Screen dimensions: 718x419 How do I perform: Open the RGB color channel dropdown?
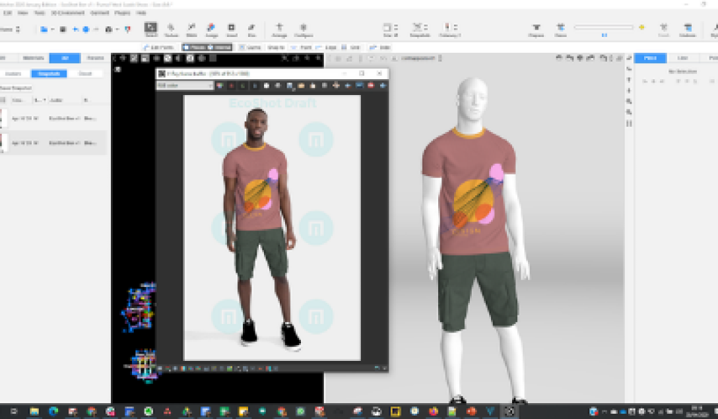tap(184, 86)
